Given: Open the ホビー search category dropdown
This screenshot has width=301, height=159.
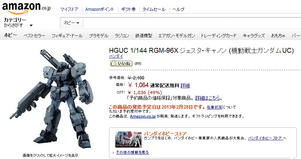Looking at the screenshot, I should tap(72, 23).
